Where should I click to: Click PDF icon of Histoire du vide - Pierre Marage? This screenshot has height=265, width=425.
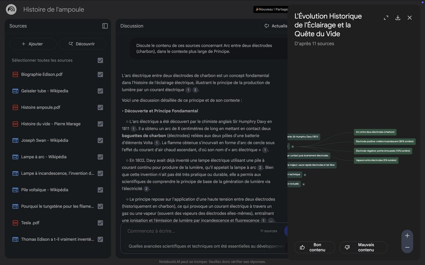tap(15, 124)
